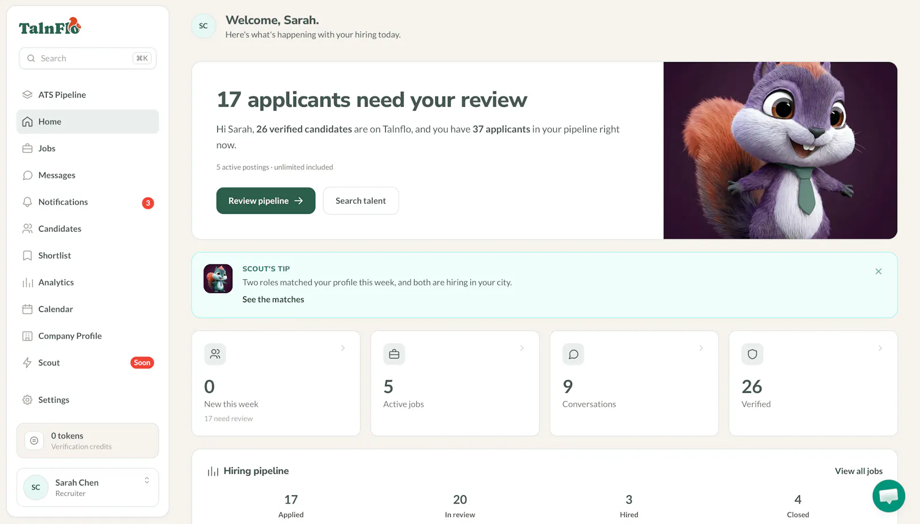Open Messages from sidebar
This screenshot has width=920, height=524.
(87, 175)
